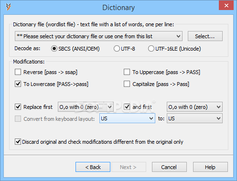Expand source keyboard layout US dropdown
The width and height of the screenshot is (237, 181).
click(127, 118)
